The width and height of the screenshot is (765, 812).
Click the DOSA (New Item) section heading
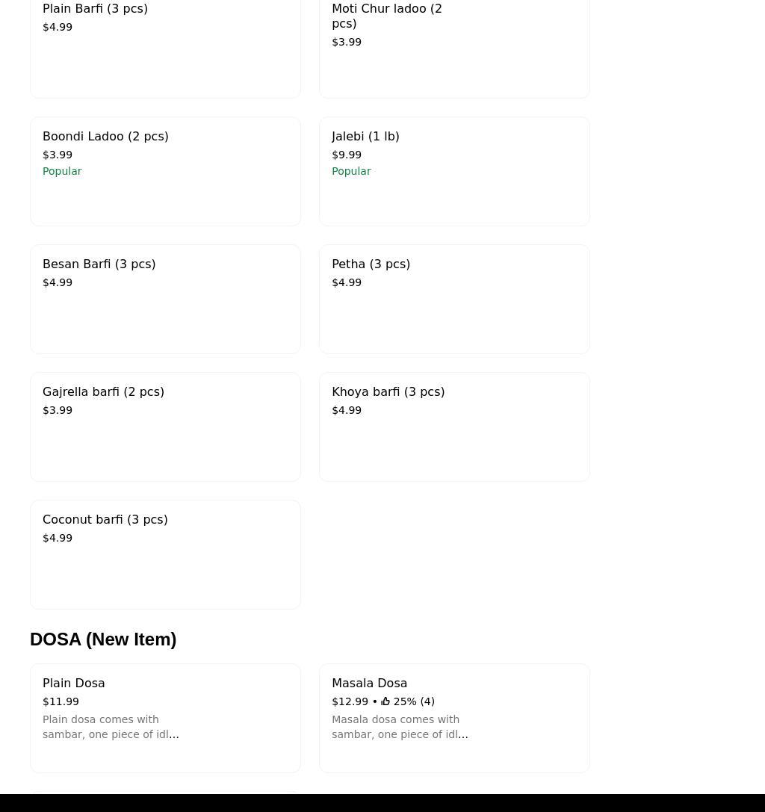103,639
